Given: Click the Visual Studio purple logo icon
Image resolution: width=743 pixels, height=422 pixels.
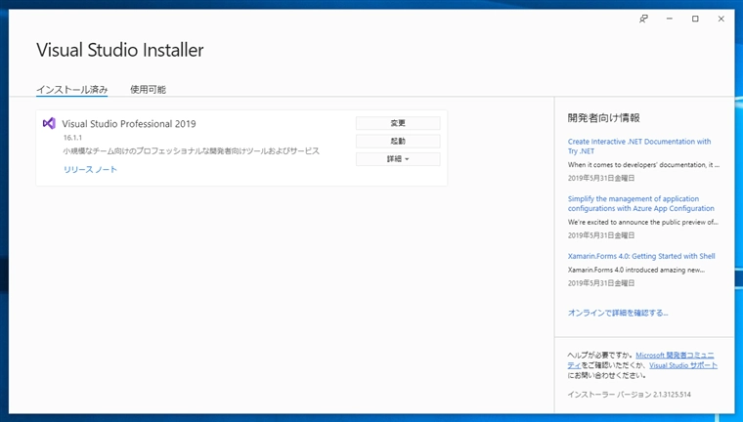Looking at the screenshot, I should [x=49, y=124].
